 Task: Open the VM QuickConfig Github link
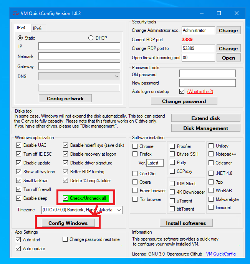(x=221, y=254)
